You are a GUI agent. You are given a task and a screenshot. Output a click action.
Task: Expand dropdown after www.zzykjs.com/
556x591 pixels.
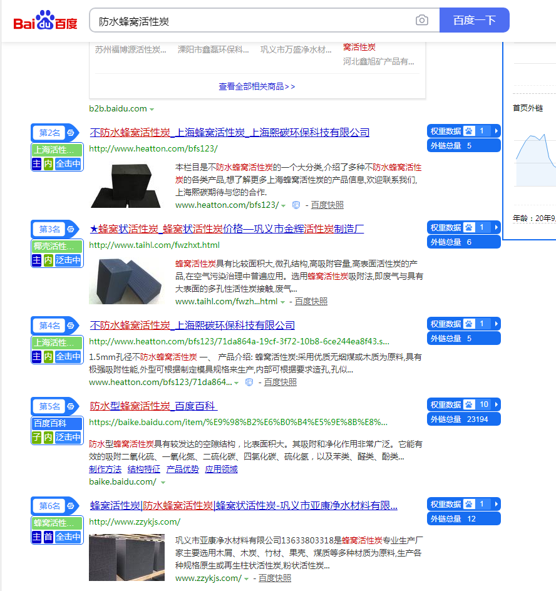246,579
